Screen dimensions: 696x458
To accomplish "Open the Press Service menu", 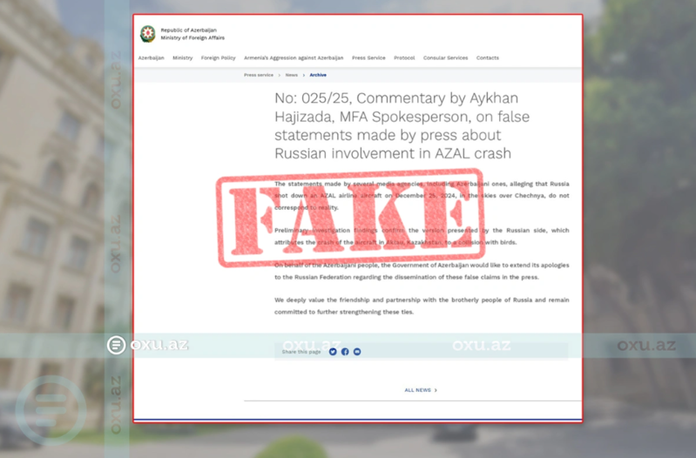I will pos(368,58).
